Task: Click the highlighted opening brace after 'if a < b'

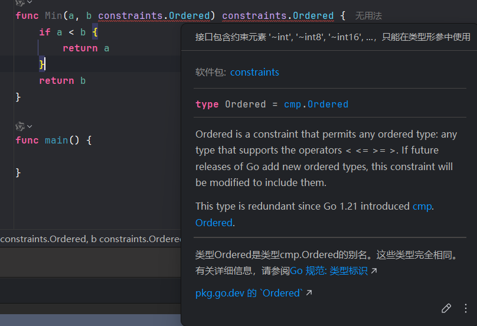Action: pos(95,32)
